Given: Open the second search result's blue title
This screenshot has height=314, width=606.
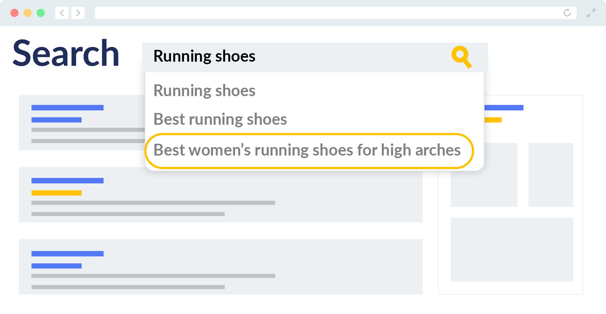Looking at the screenshot, I should [68, 180].
